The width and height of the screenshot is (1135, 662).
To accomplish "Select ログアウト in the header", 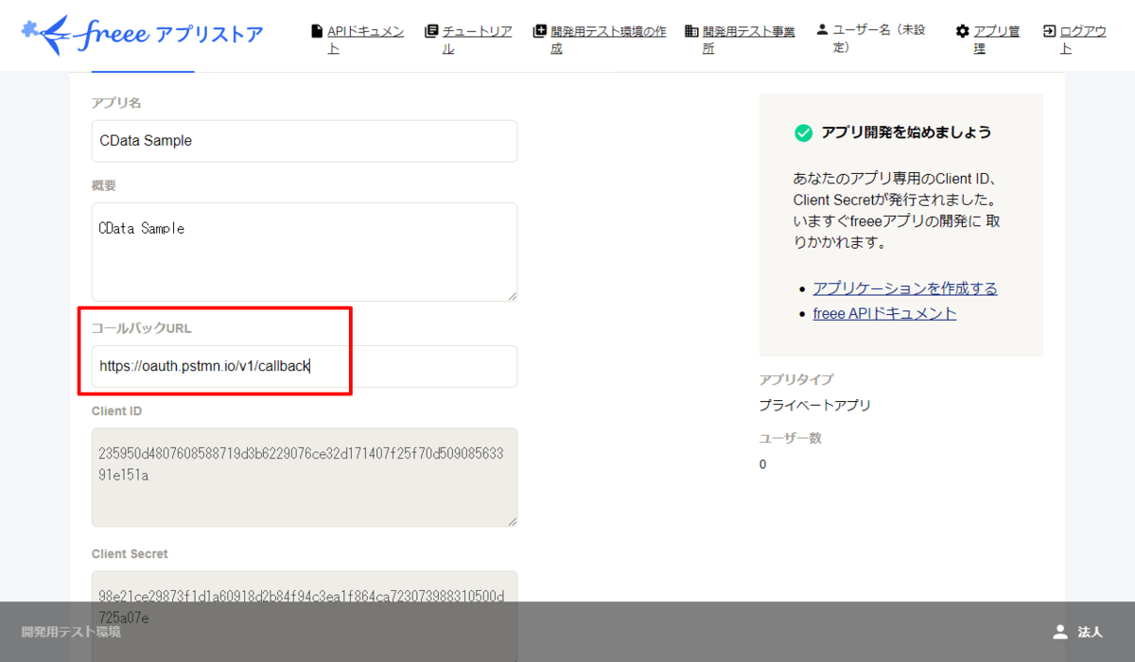I will pyautogui.click(x=1083, y=40).
